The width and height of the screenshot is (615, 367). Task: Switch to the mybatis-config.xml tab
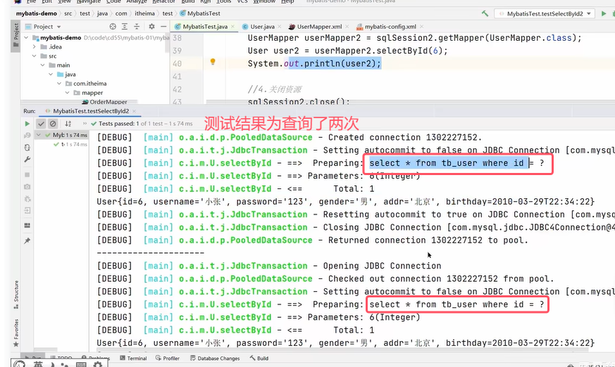coord(390,27)
